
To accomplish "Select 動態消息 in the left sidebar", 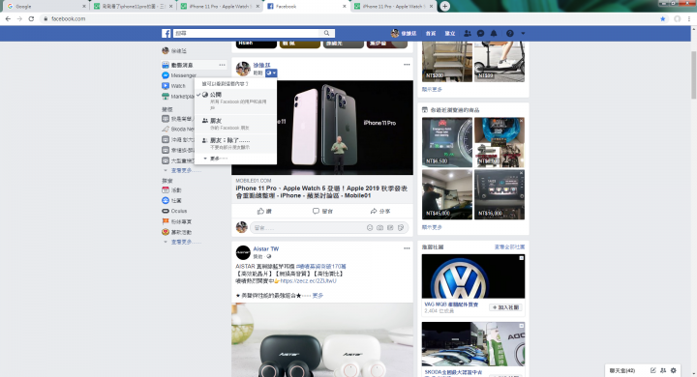I will pyautogui.click(x=182, y=65).
